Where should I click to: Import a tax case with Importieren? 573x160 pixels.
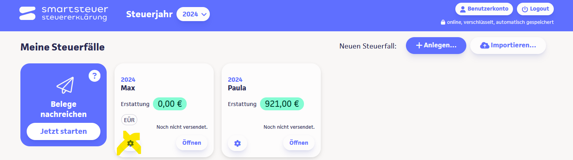(x=508, y=45)
